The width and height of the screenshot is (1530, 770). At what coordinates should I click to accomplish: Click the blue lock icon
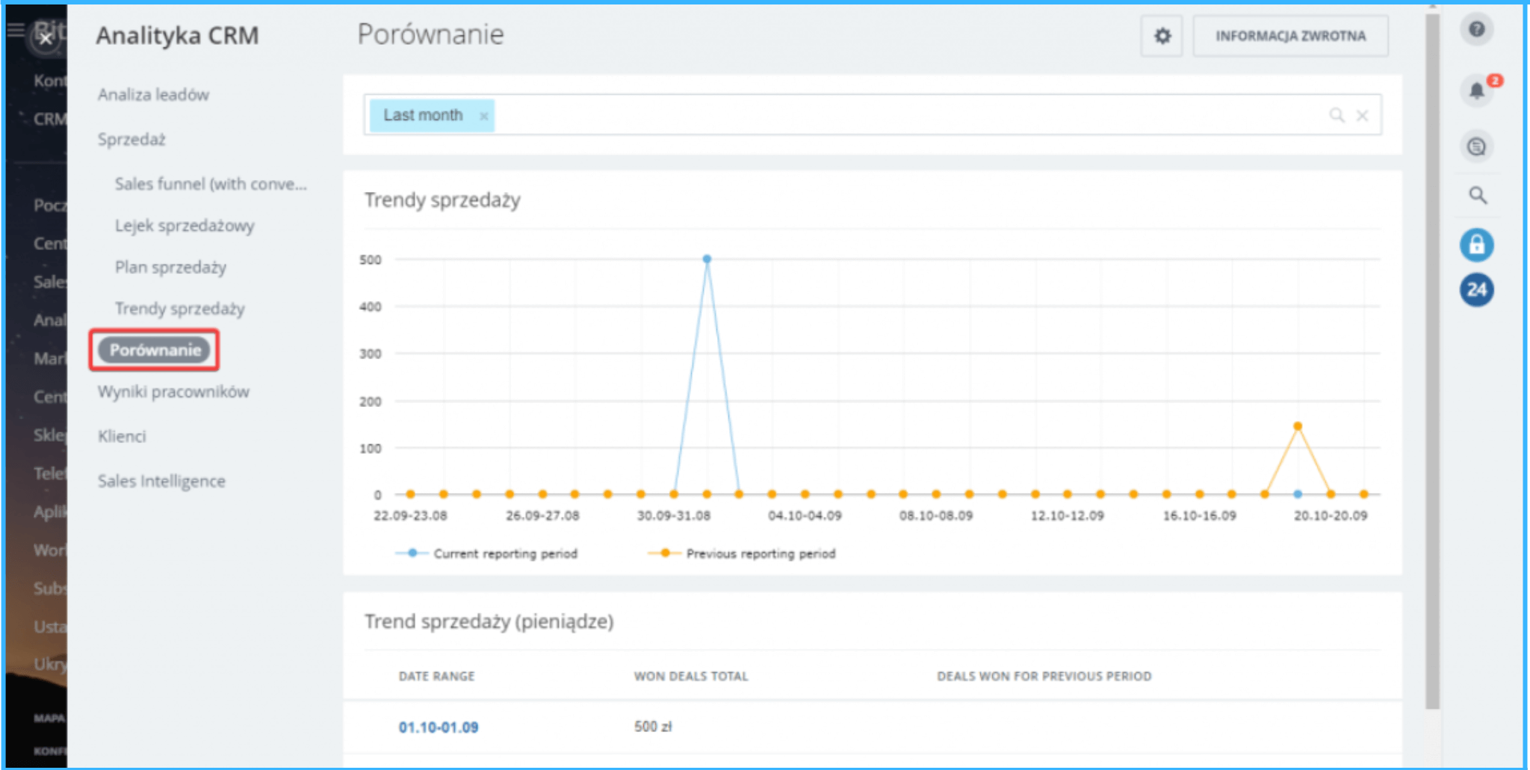pyautogui.click(x=1476, y=245)
